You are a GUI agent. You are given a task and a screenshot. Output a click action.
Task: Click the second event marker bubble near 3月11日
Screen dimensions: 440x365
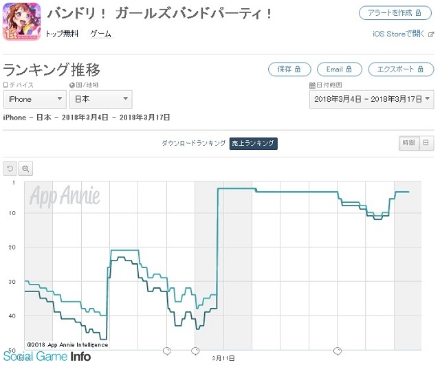195,351
